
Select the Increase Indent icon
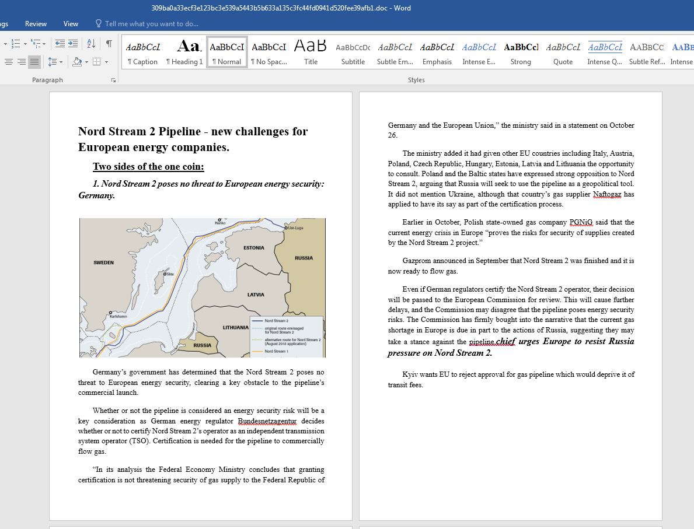pyautogui.click(x=72, y=43)
